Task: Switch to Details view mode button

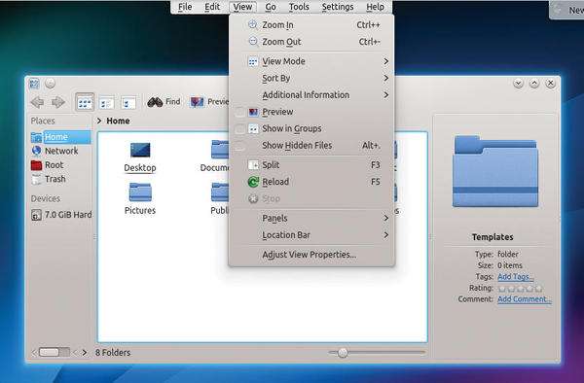Action: 128,103
